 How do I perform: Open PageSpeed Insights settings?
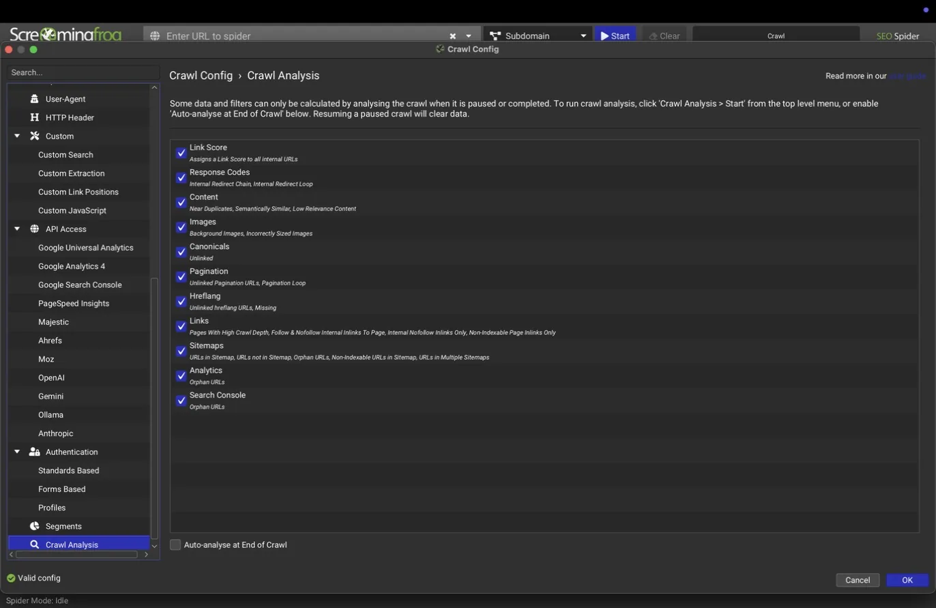[x=74, y=303]
